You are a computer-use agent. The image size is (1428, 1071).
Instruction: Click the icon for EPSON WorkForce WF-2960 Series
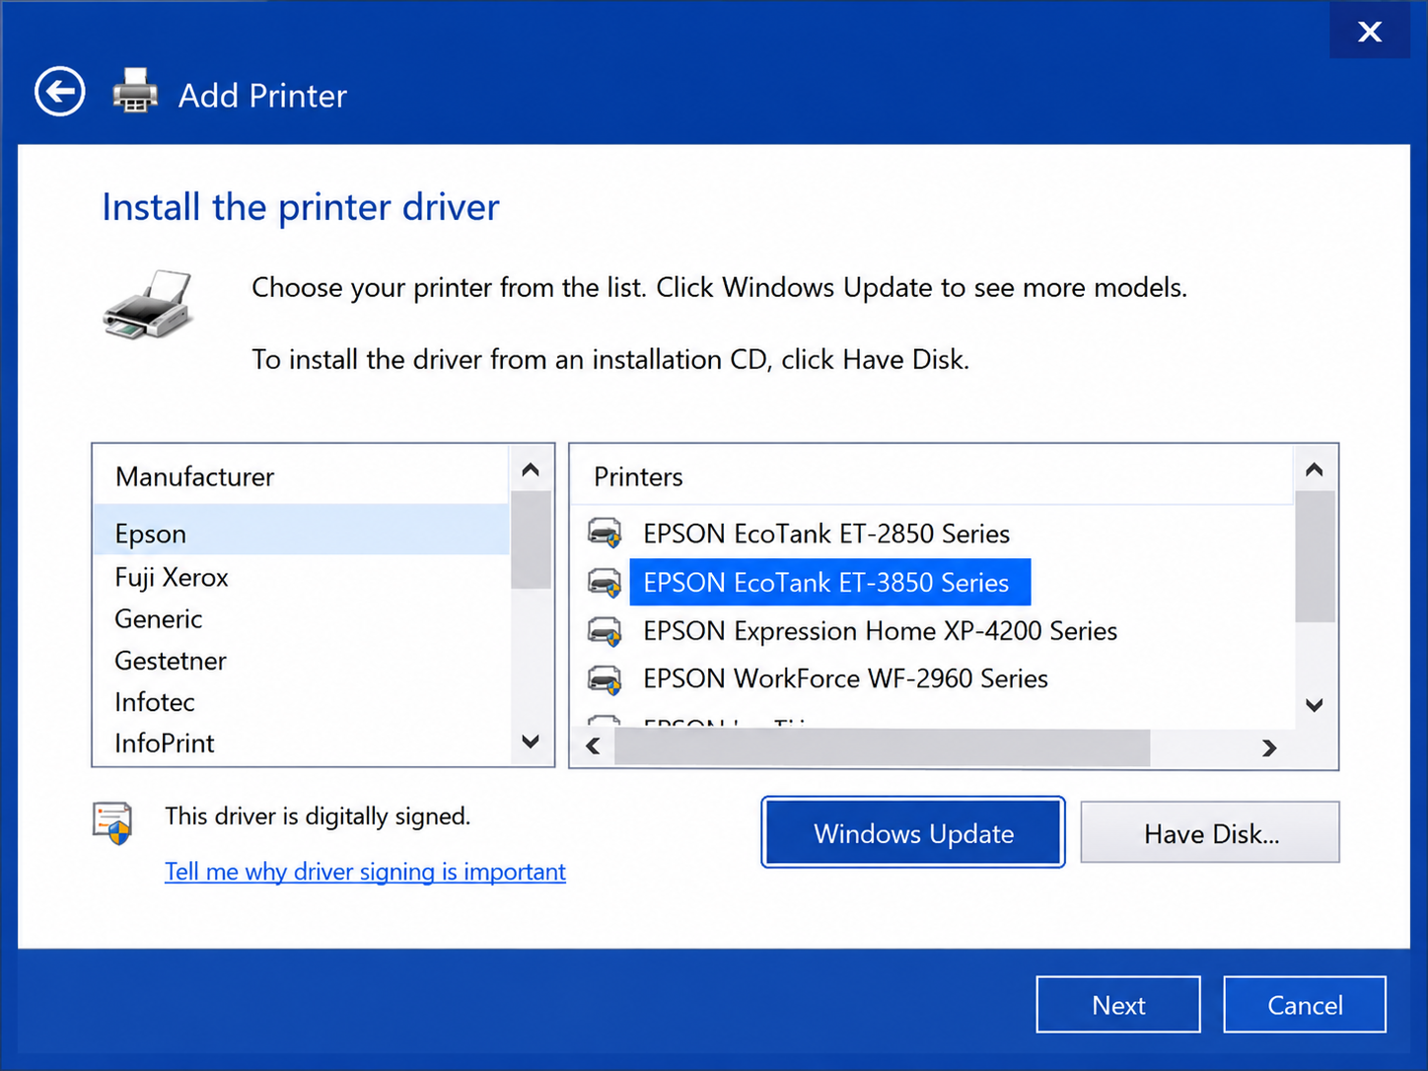pyautogui.click(x=605, y=679)
